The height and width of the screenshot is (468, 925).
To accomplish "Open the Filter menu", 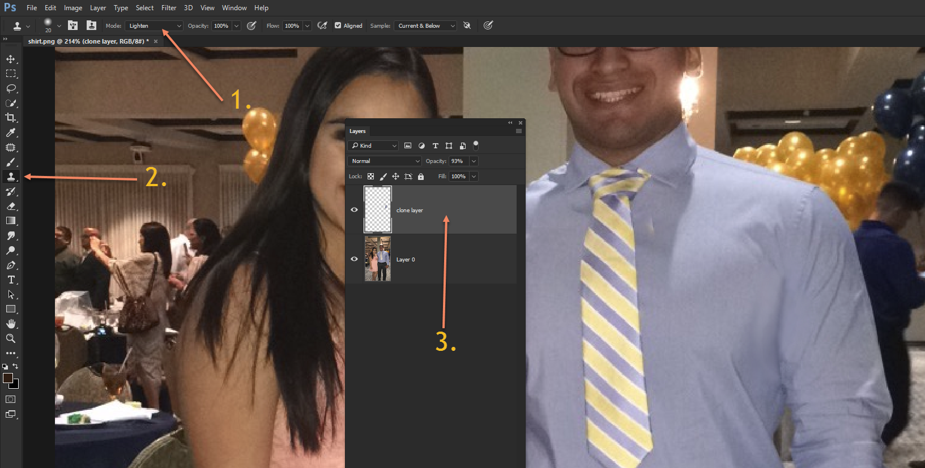I will click(x=169, y=8).
